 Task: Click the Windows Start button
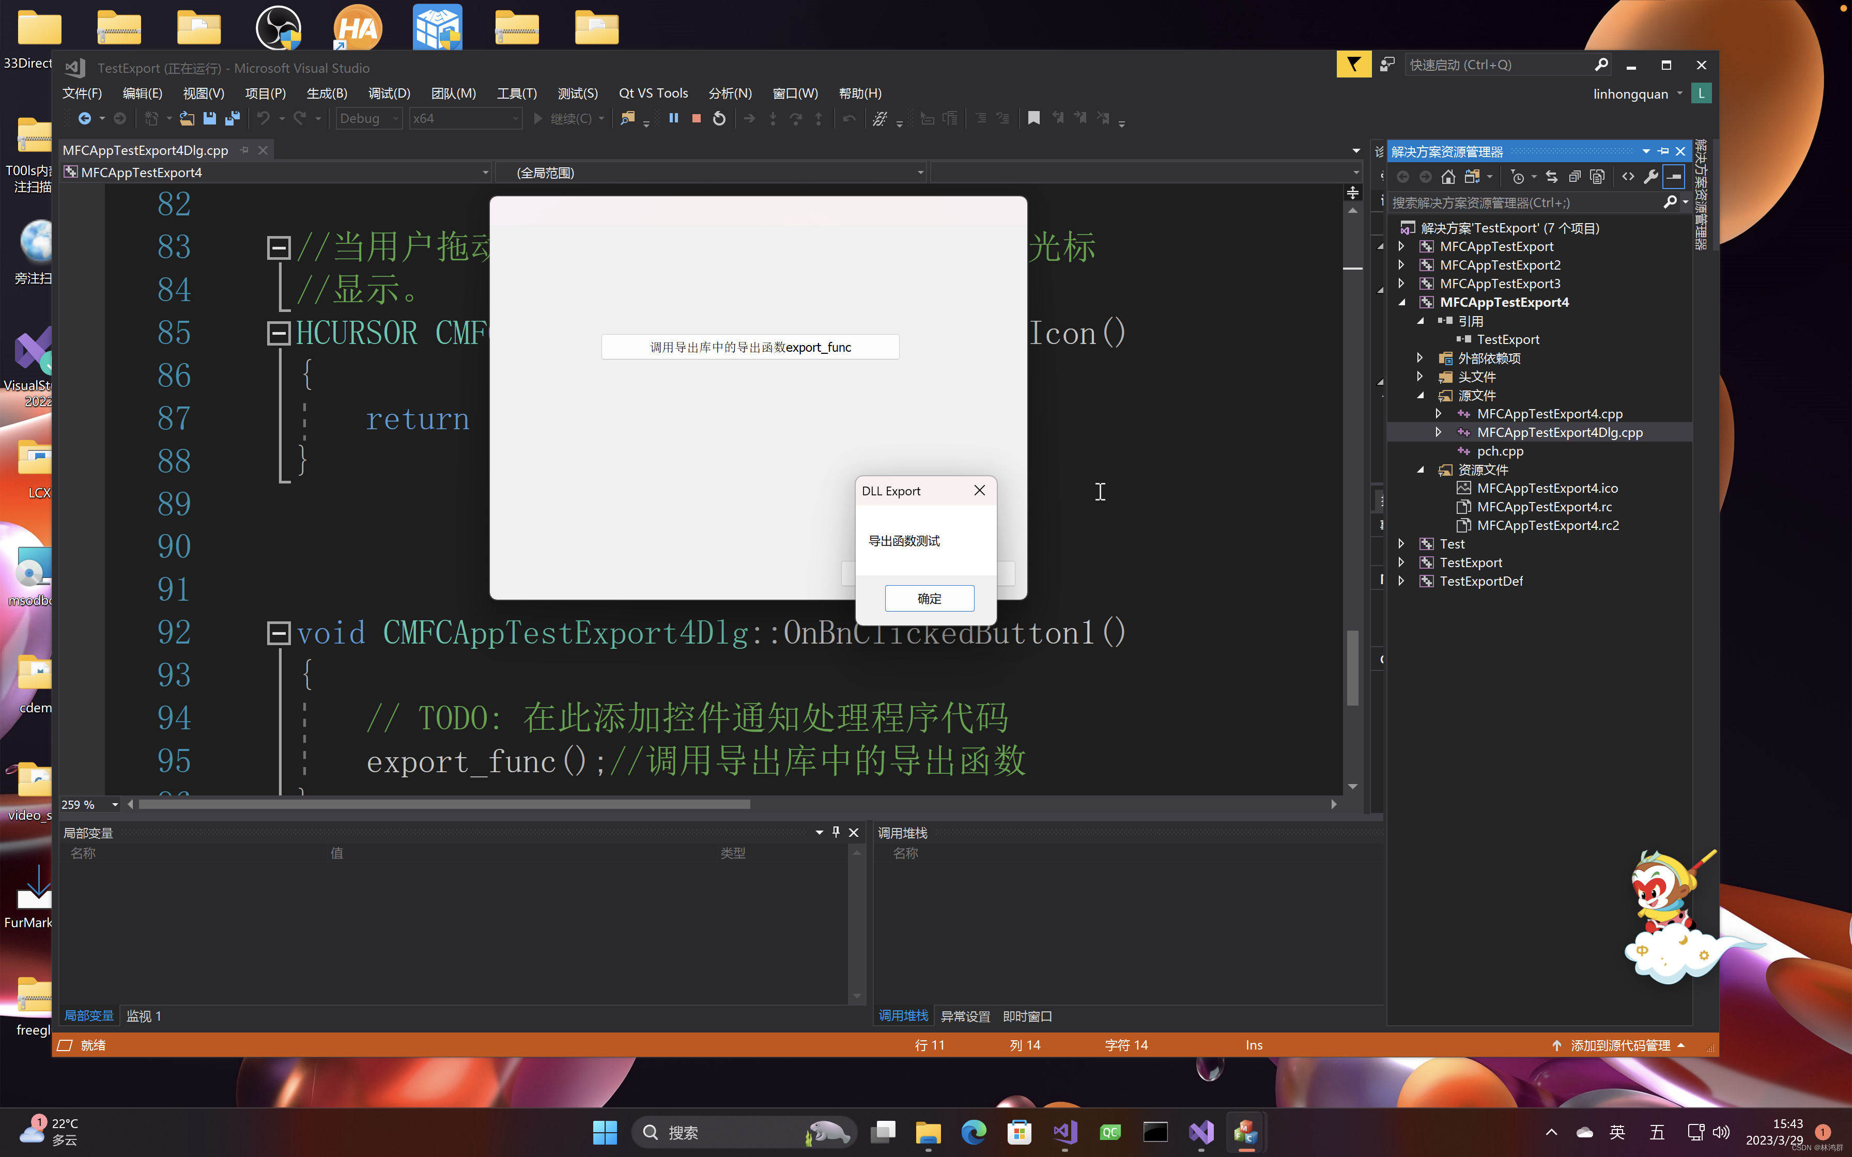[x=605, y=1132]
